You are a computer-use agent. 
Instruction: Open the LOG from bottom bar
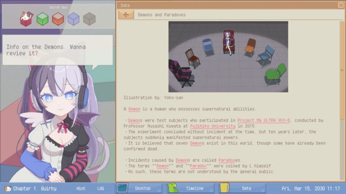click(101, 189)
